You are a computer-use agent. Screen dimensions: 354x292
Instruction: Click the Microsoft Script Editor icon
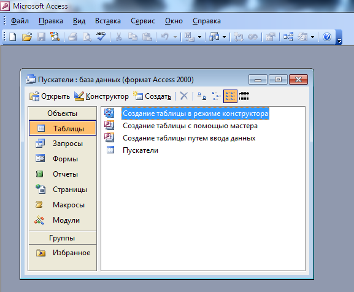point(252,37)
